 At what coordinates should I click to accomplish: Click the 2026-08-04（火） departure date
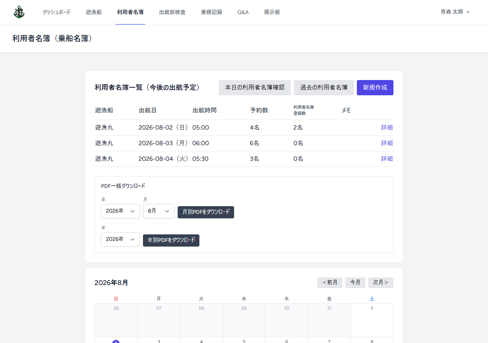[x=164, y=159]
